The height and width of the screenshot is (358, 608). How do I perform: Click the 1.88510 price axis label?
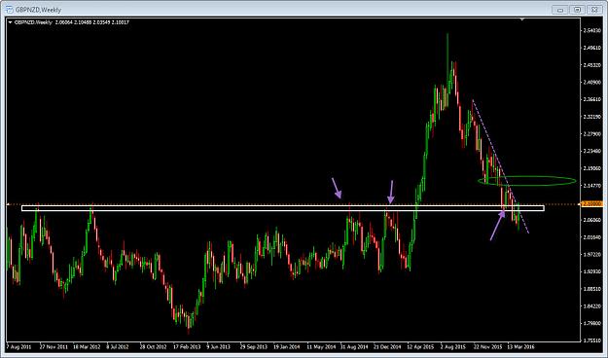591,289
